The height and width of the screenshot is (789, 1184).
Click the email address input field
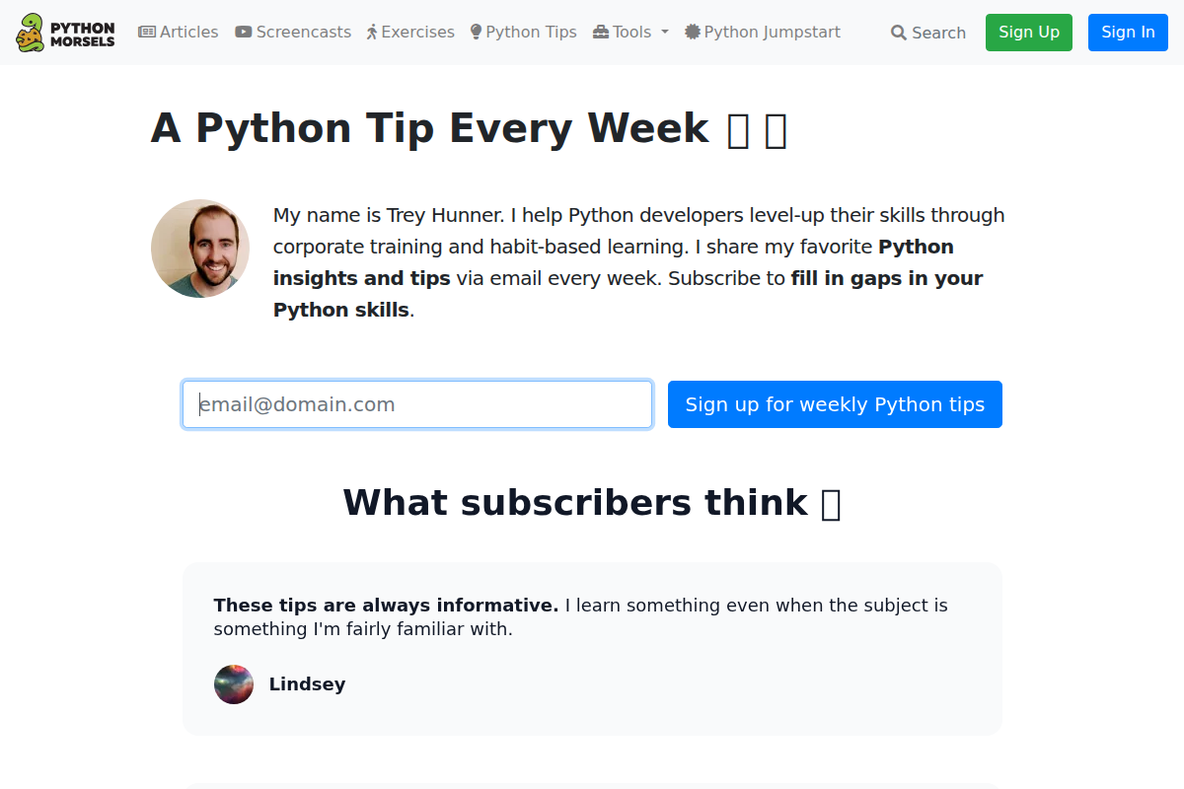pyautogui.click(x=416, y=404)
